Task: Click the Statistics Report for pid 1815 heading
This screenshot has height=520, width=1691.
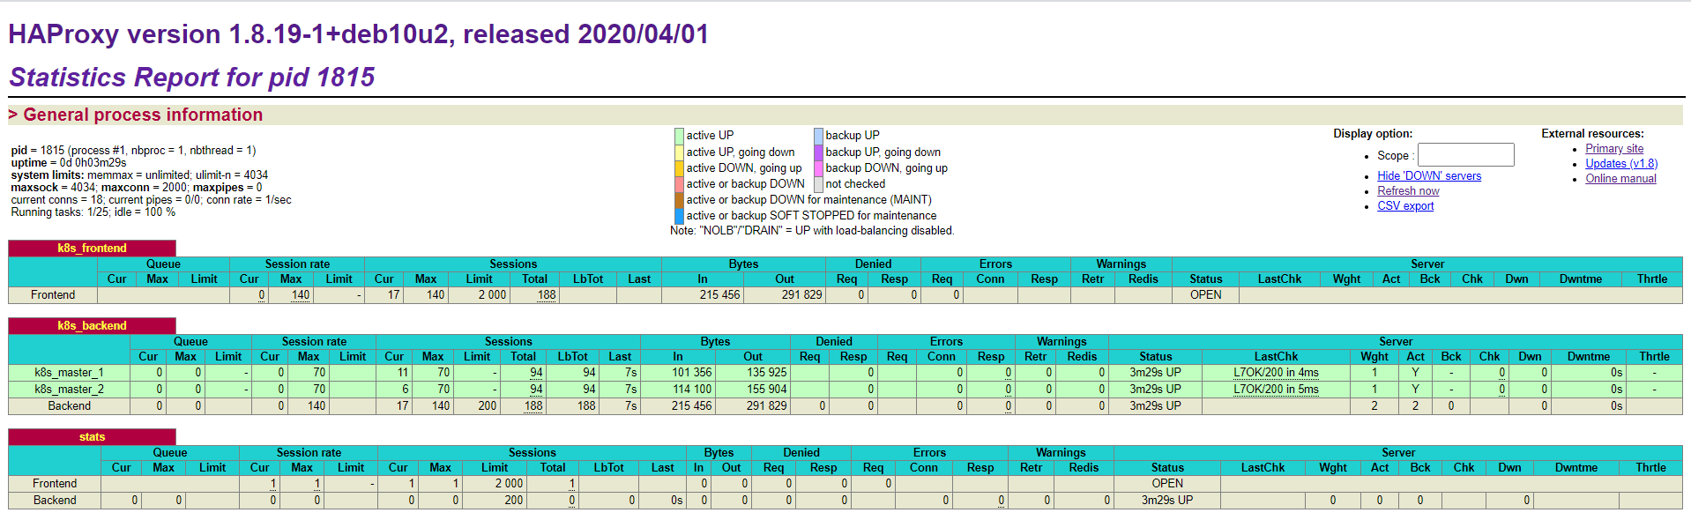Action: 192,78
